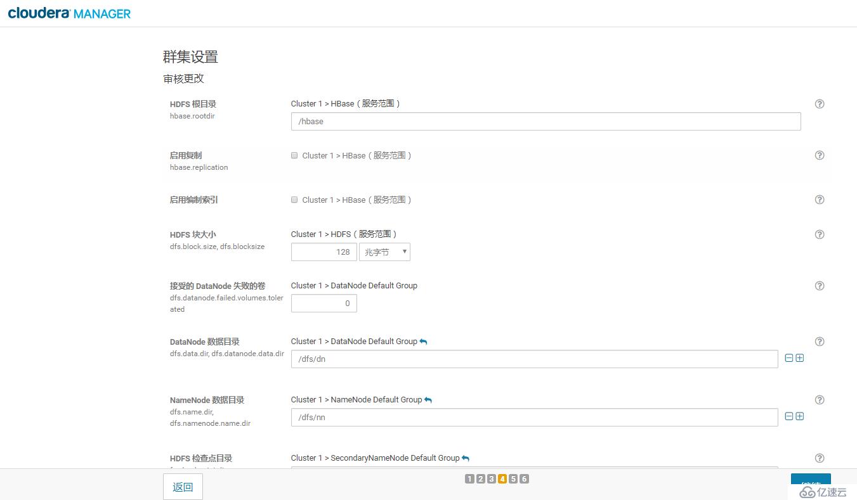
Task: Go to wizard step 6
Action: [x=524, y=479]
